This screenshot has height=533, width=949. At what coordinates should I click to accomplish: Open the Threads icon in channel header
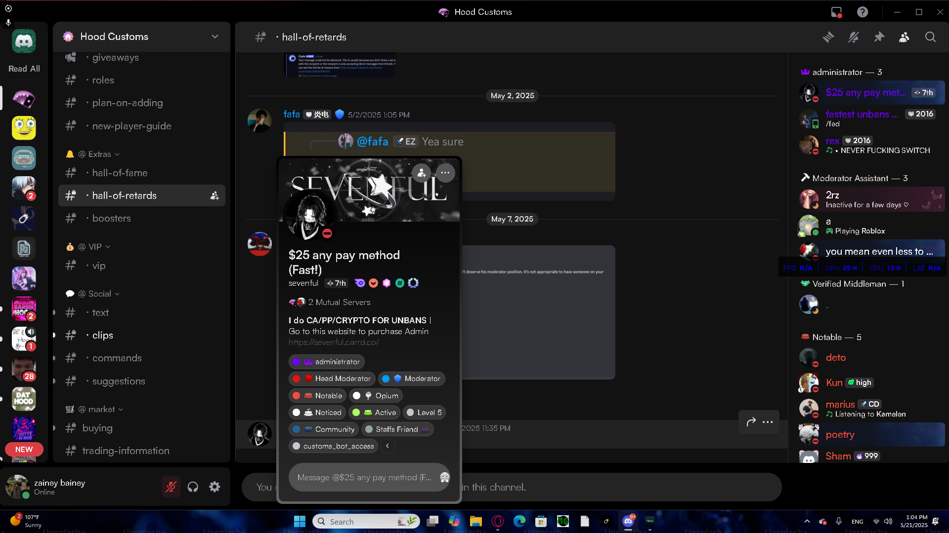[x=828, y=37]
